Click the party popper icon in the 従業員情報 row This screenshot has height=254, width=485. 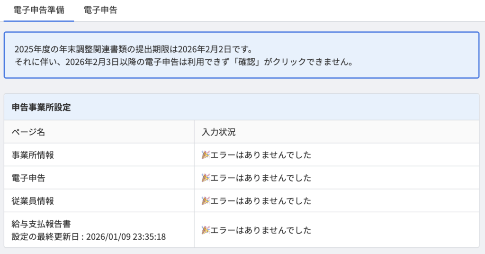click(x=206, y=201)
